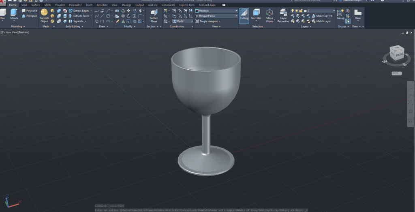Choose the Polysolid tool
This screenshot has height=212, width=415.
pos(29,11)
